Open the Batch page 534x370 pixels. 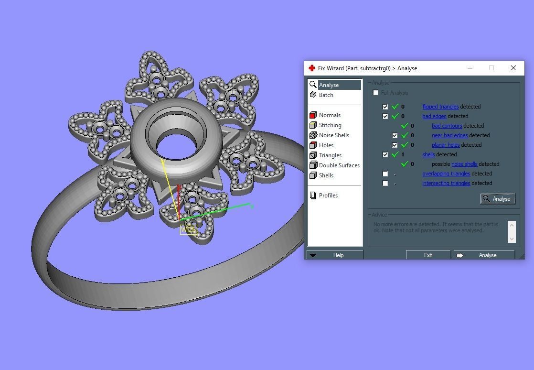(x=326, y=95)
